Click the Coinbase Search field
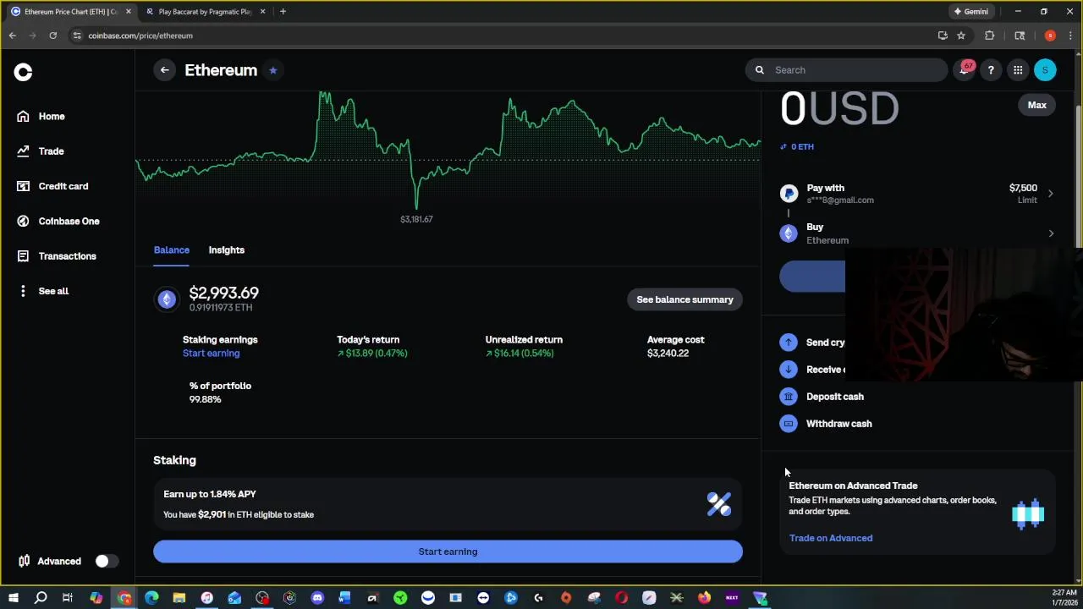 click(x=846, y=70)
